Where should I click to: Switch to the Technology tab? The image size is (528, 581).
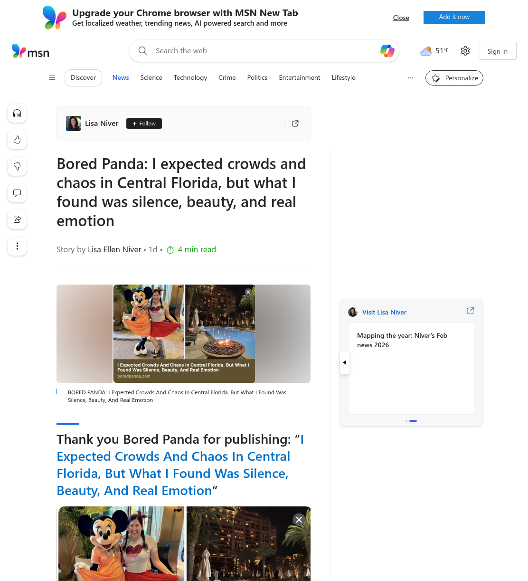point(190,78)
